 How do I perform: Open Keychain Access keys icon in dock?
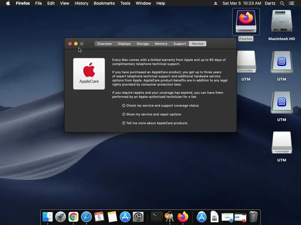[170, 217]
